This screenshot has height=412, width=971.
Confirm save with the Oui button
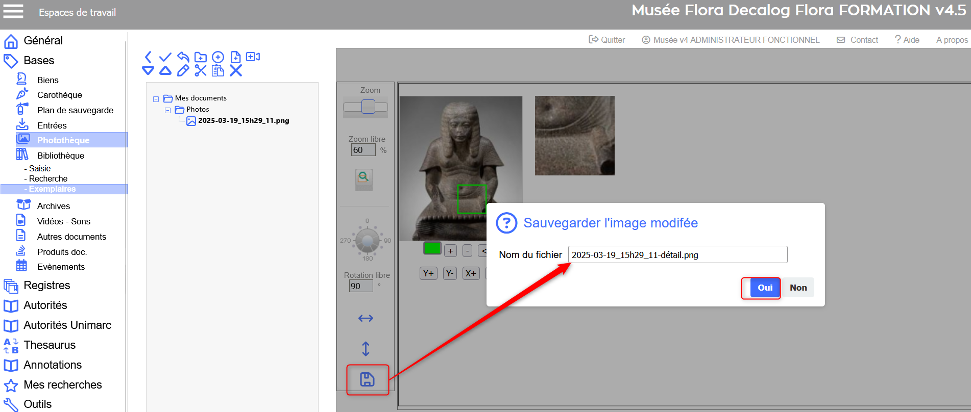coord(764,288)
